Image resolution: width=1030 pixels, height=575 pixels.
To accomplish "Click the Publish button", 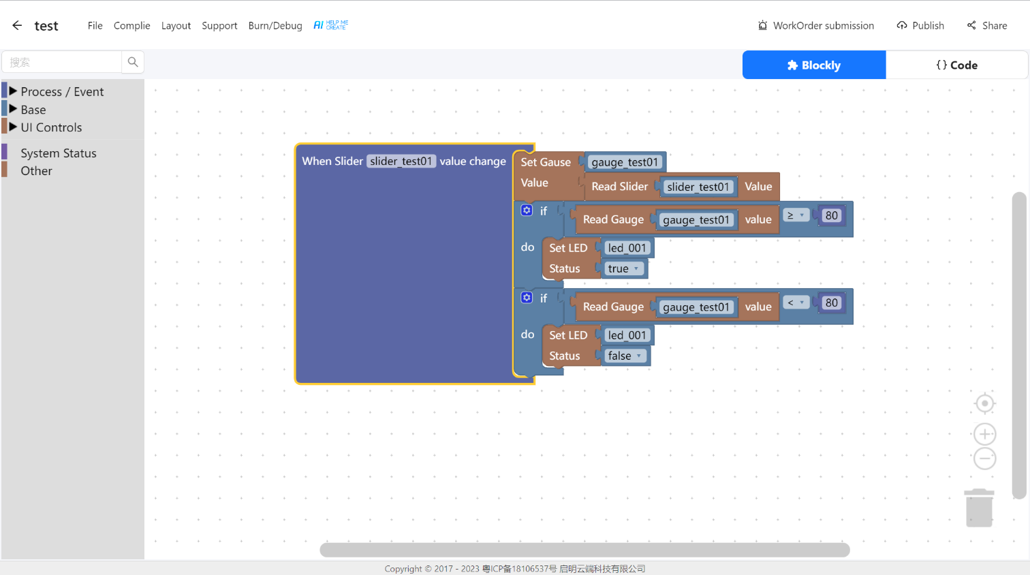I will (920, 25).
